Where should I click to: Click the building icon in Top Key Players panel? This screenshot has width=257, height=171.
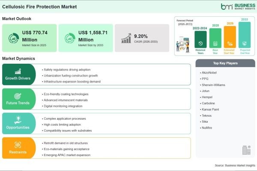(247, 150)
